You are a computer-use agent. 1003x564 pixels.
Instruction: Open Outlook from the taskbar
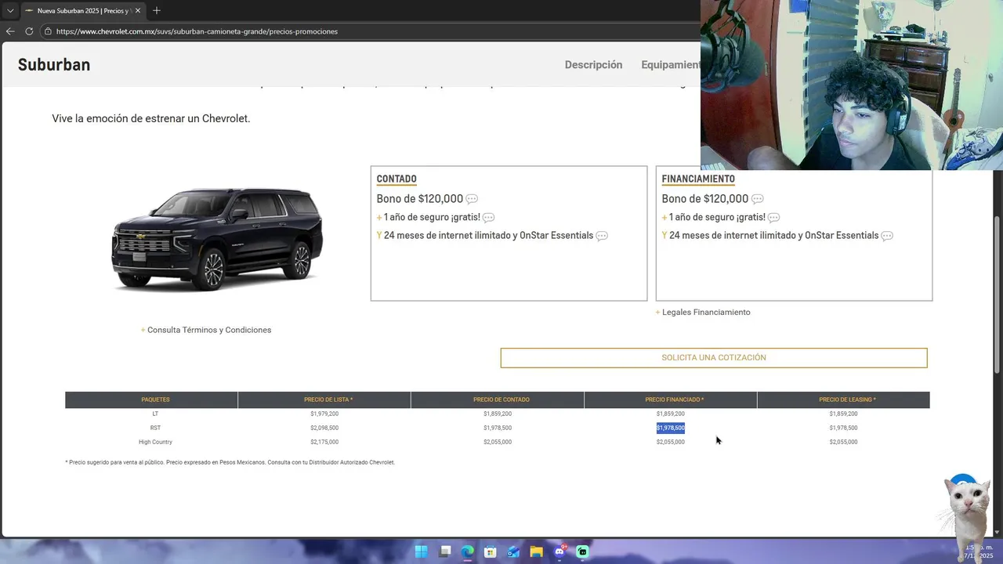point(513,551)
